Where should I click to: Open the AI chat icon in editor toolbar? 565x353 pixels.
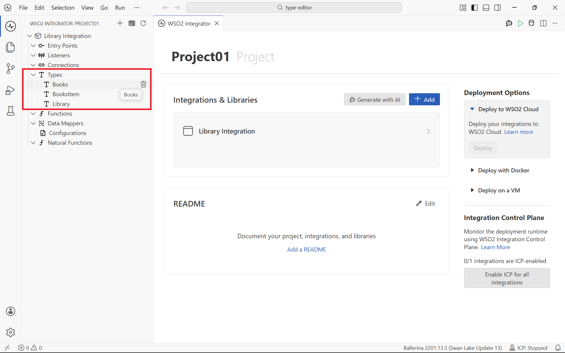click(x=509, y=23)
